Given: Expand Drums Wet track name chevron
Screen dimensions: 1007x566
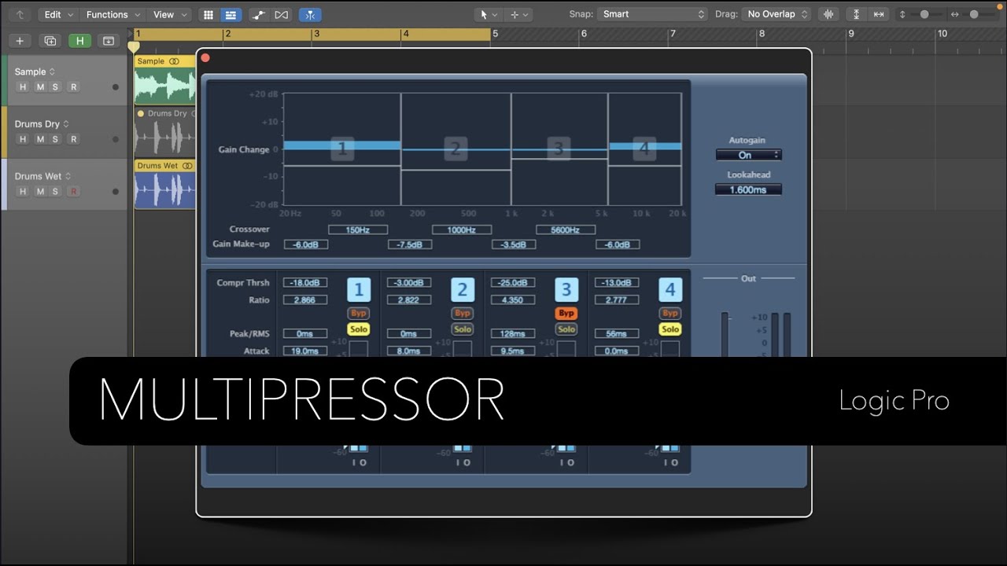Looking at the screenshot, I should [68, 176].
